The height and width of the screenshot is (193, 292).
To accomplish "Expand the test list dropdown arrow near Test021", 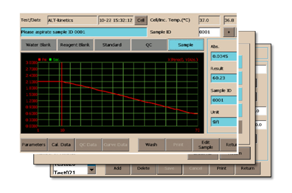I will (x=91, y=170).
